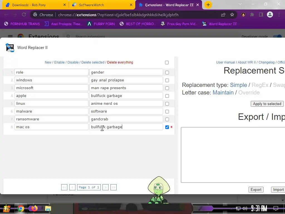Reload the page with the refresh icon
Viewport: 285px width, 214px height.
(x=24, y=14)
